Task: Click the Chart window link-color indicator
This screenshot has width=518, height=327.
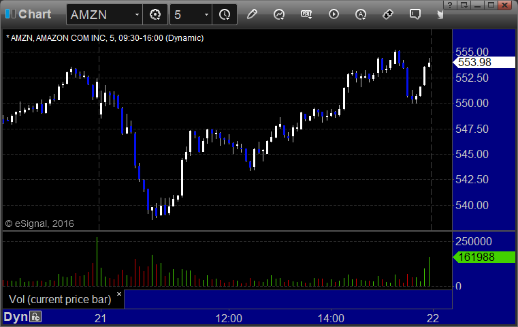Action: pos(10,14)
